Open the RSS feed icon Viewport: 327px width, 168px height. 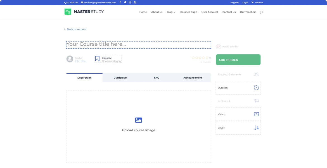(135, 2)
